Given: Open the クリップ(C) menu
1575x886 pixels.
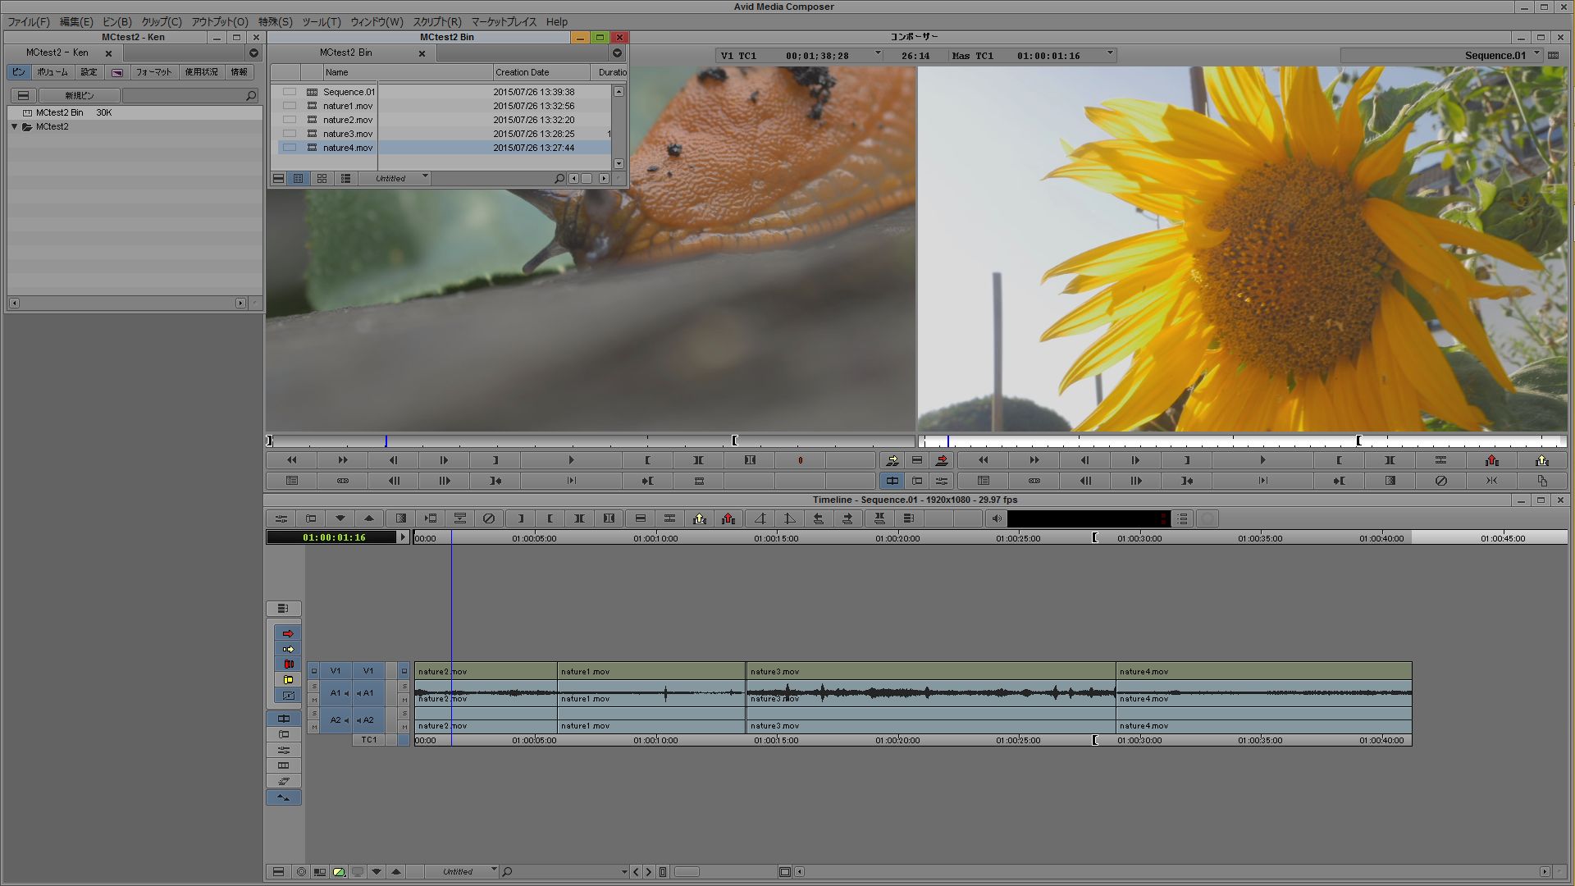Looking at the screenshot, I should 162,22.
